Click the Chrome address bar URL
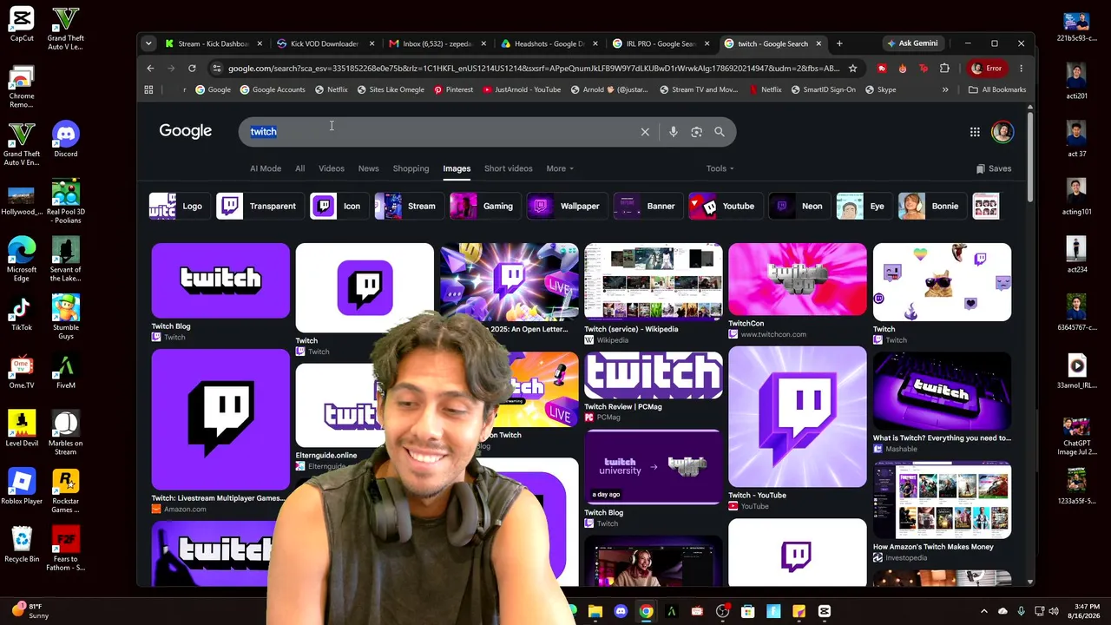 pyautogui.click(x=533, y=69)
